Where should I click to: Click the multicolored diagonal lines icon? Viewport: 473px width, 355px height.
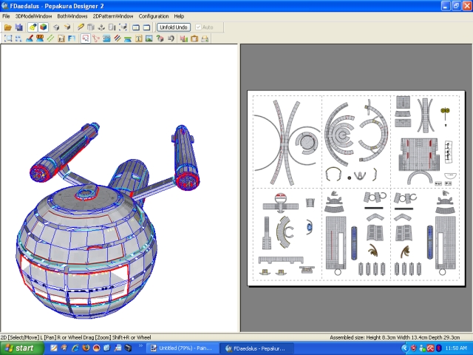point(118,38)
